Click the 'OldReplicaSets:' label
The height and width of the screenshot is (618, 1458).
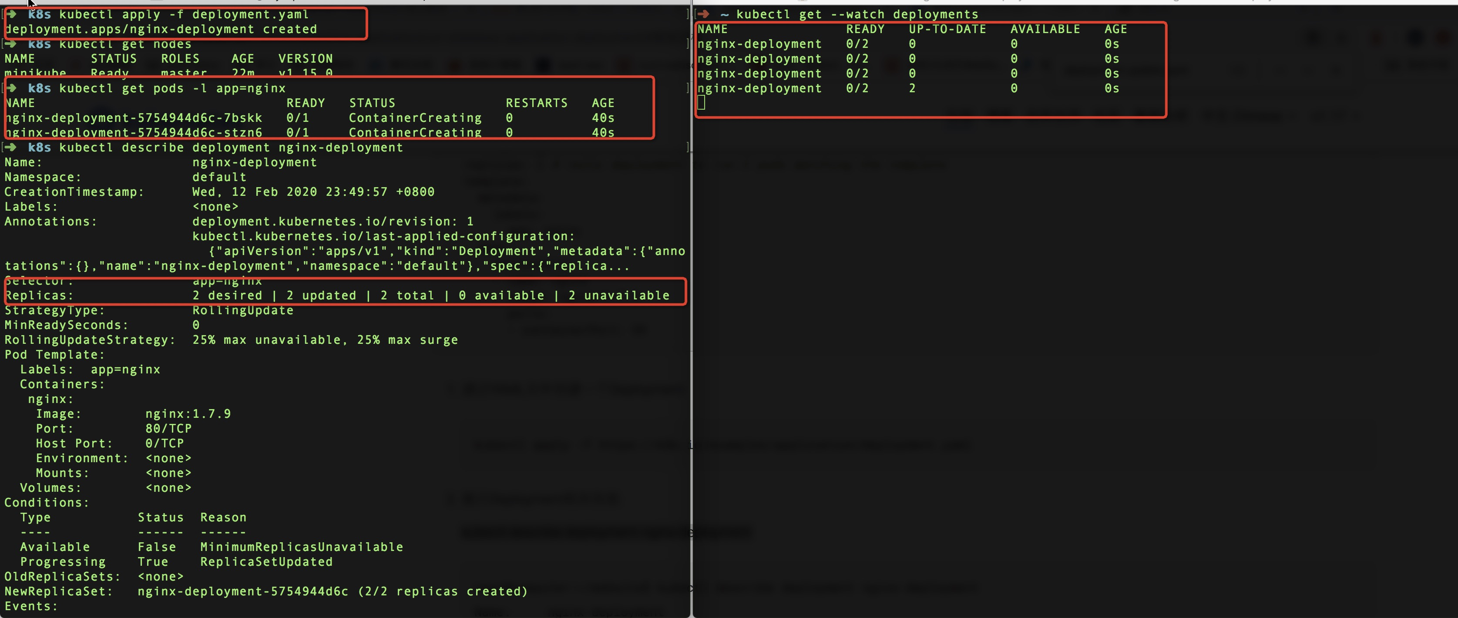point(62,577)
